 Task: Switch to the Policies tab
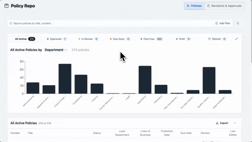click(x=194, y=6)
